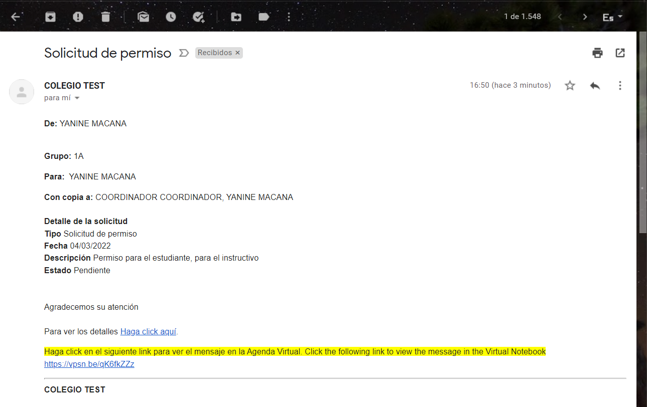Report this email as spam

(78, 17)
